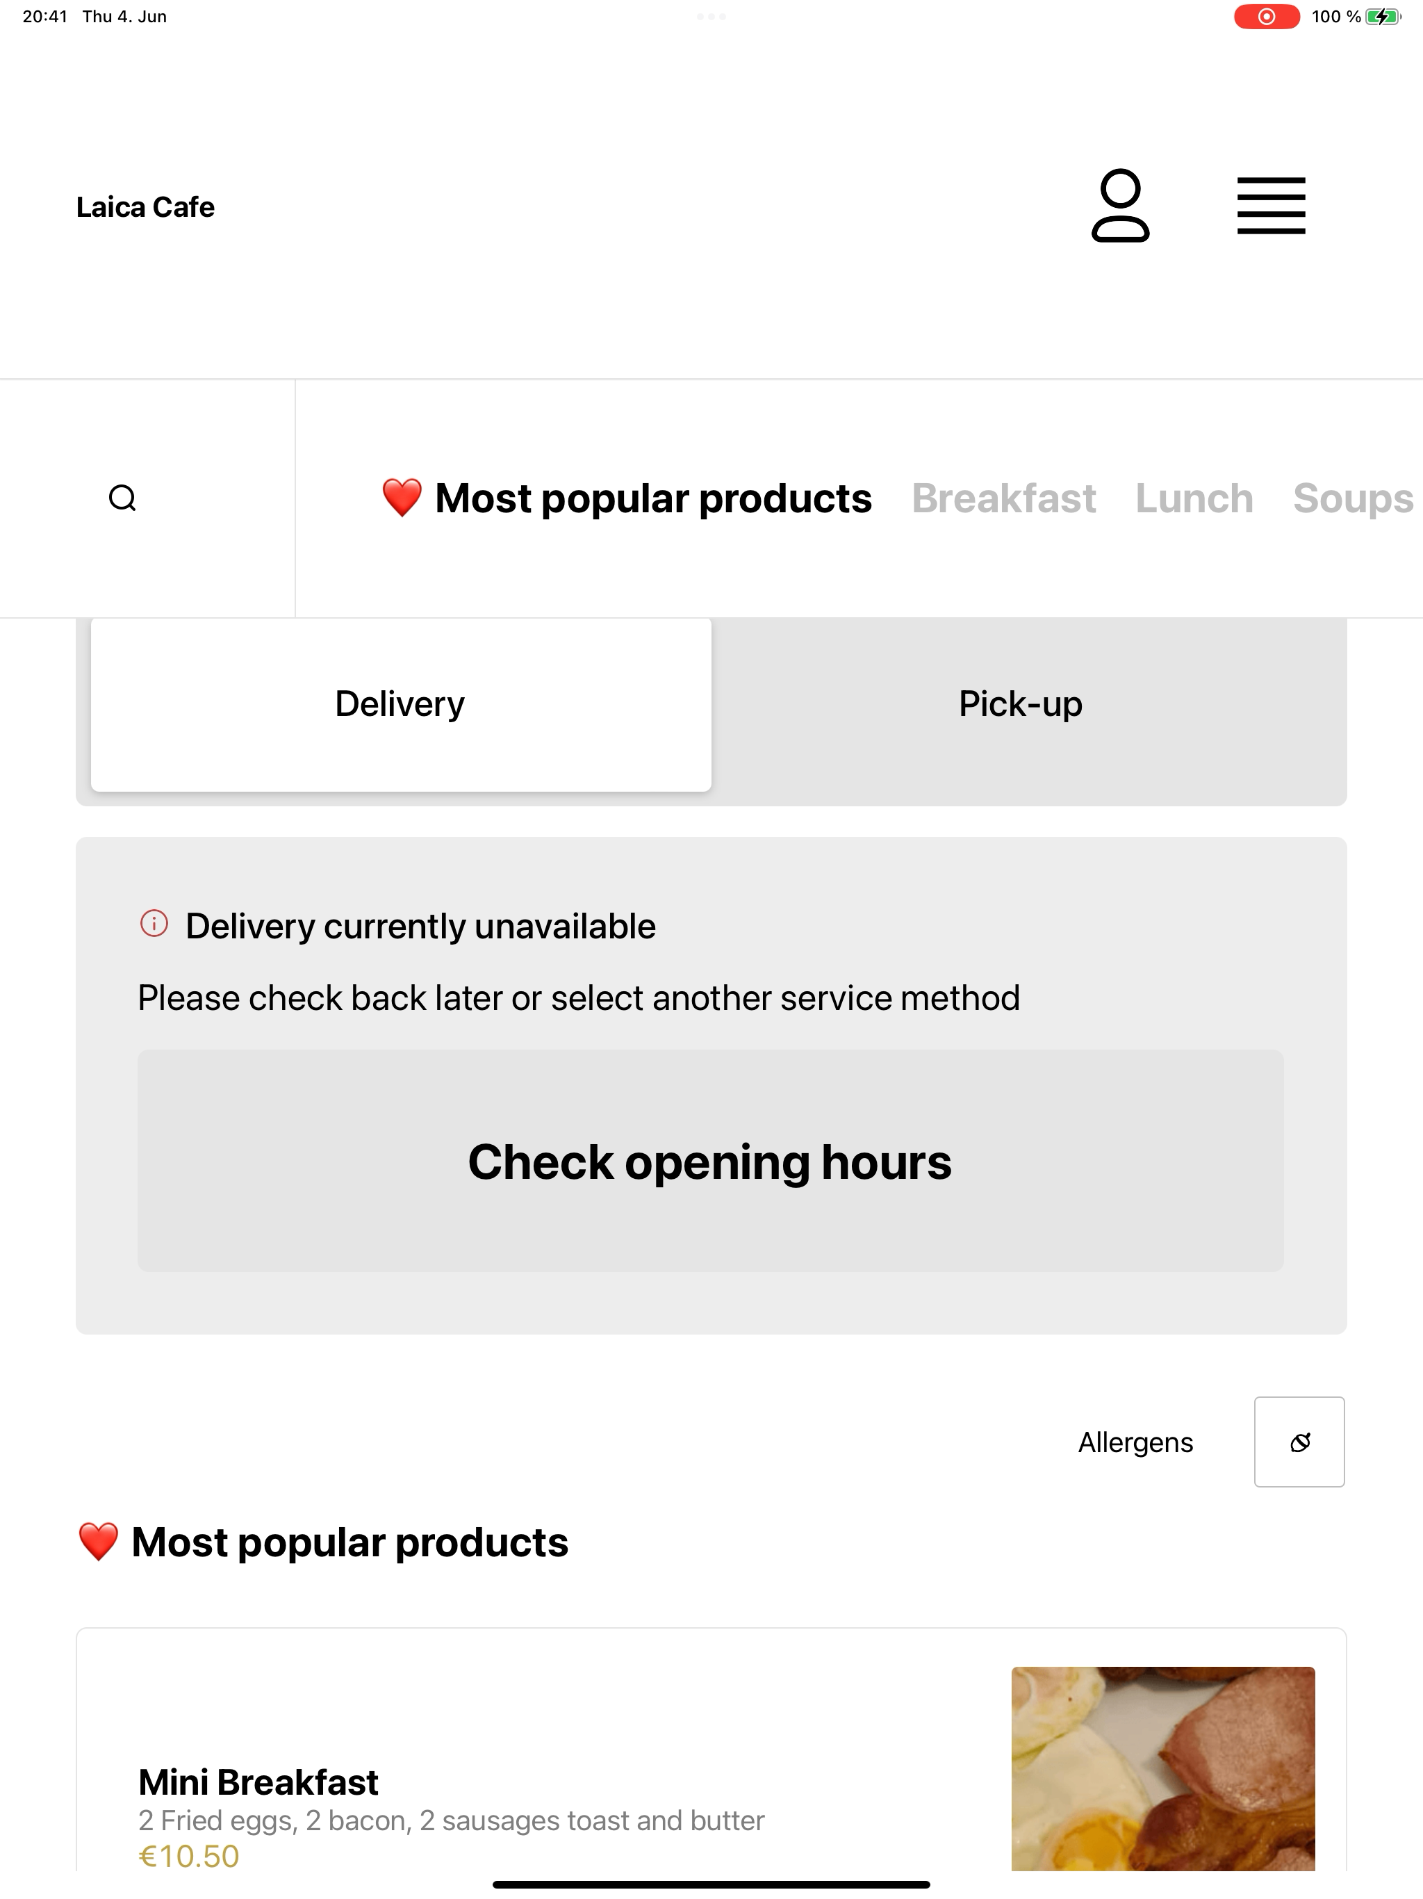Open the Mini Breakfast product title
1423x1899 pixels.
(x=258, y=1782)
